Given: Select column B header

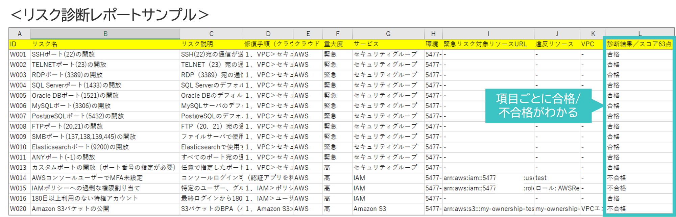Looking at the screenshot, I should click(x=105, y=34).
